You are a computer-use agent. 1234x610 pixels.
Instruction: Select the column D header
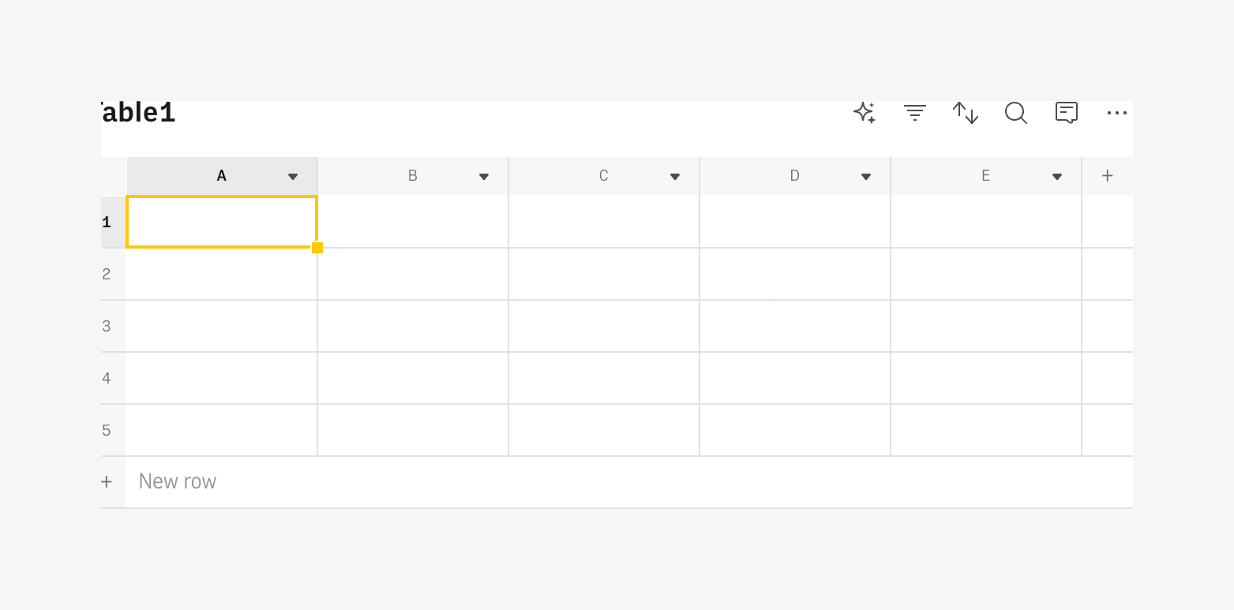[794, 175]
